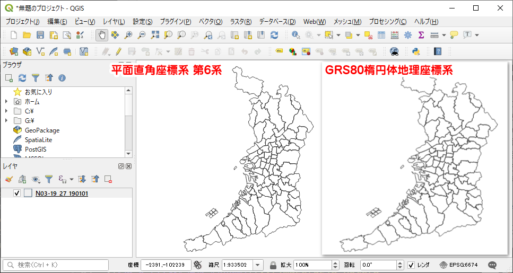The image size is (513, 273).
Task: Click the Statistical Summary sigma icon
Action: click(x=421, y=36)
